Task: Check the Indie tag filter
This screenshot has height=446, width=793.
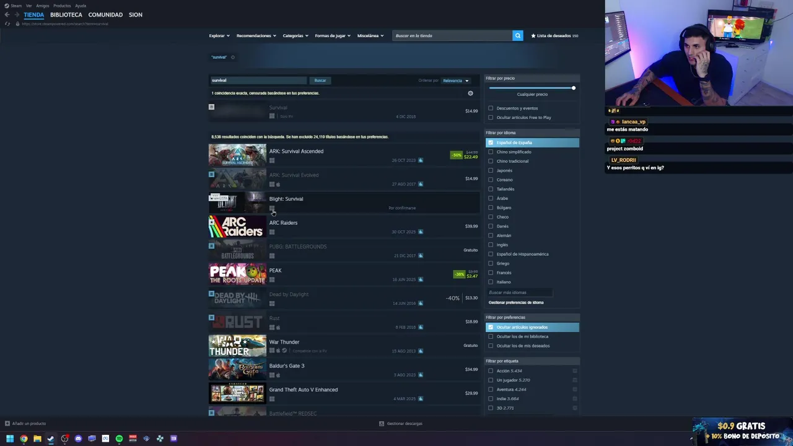Action: [491, 398]
